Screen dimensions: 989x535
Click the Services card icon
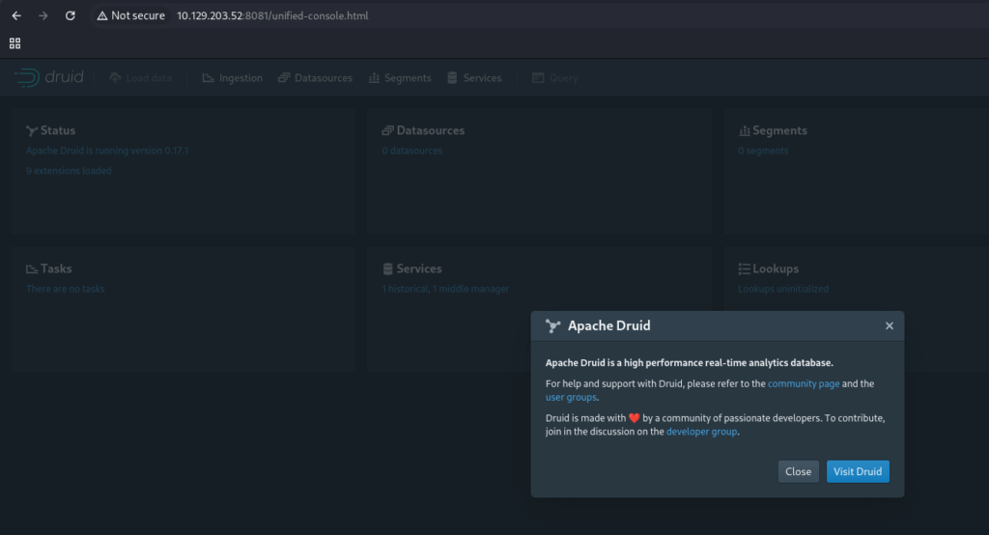coord(388,268)
